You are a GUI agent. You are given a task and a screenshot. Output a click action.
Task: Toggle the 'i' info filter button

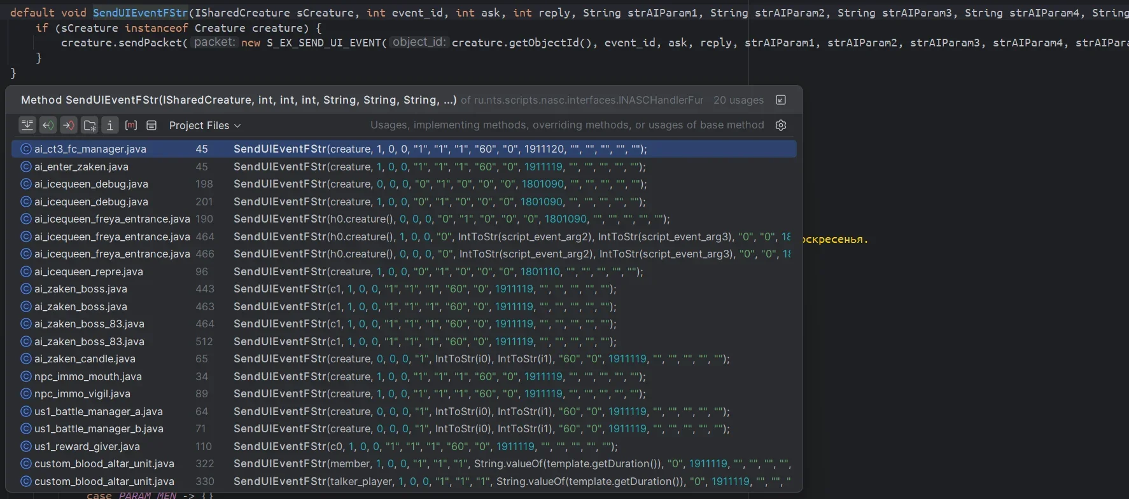coord(110,125)
